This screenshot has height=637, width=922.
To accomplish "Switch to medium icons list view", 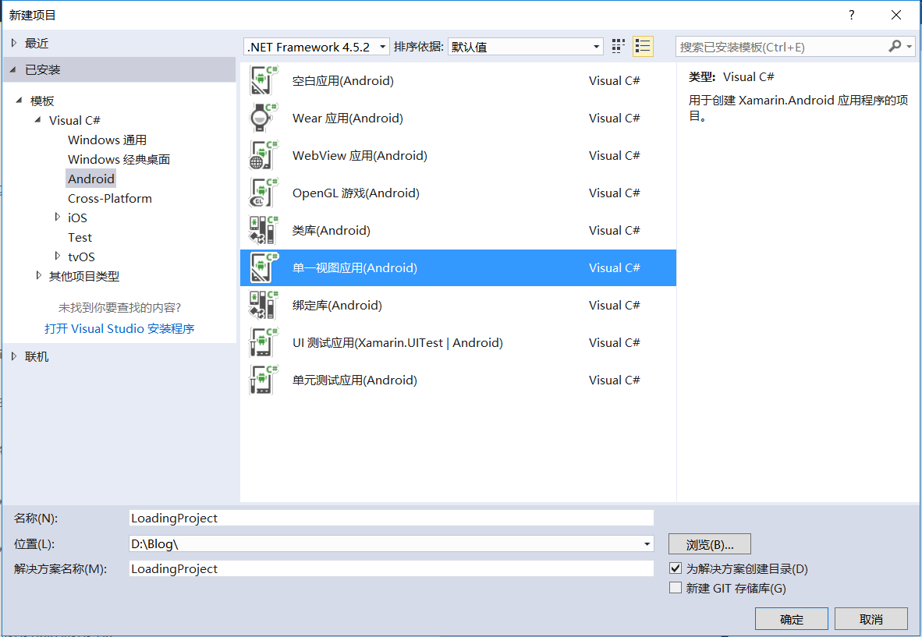I will (643, 47).
